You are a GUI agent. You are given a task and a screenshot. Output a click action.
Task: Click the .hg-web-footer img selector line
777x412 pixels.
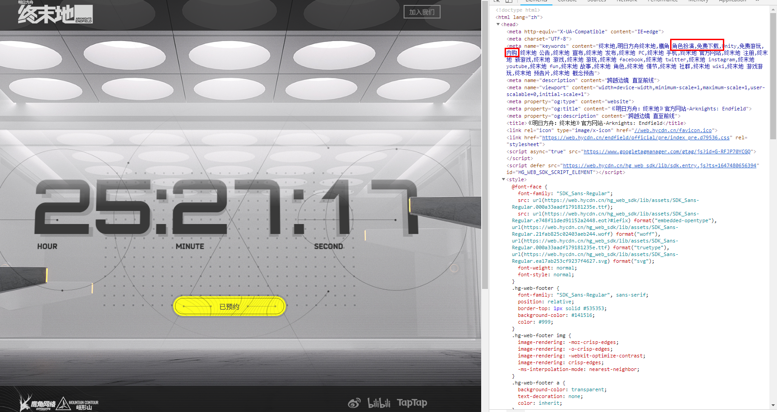(542, 335)
